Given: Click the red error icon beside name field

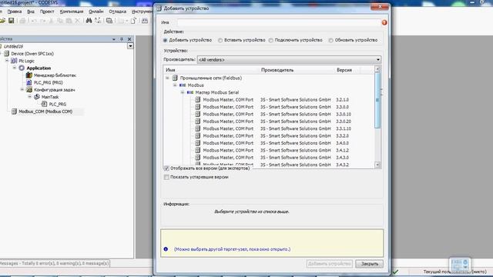Looking at the screenshot, I should click(384, 22).
